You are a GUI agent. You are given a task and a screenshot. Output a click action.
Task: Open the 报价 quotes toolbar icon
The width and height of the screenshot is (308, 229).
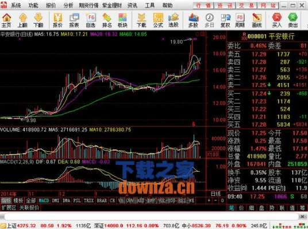(x=57, y=21)
